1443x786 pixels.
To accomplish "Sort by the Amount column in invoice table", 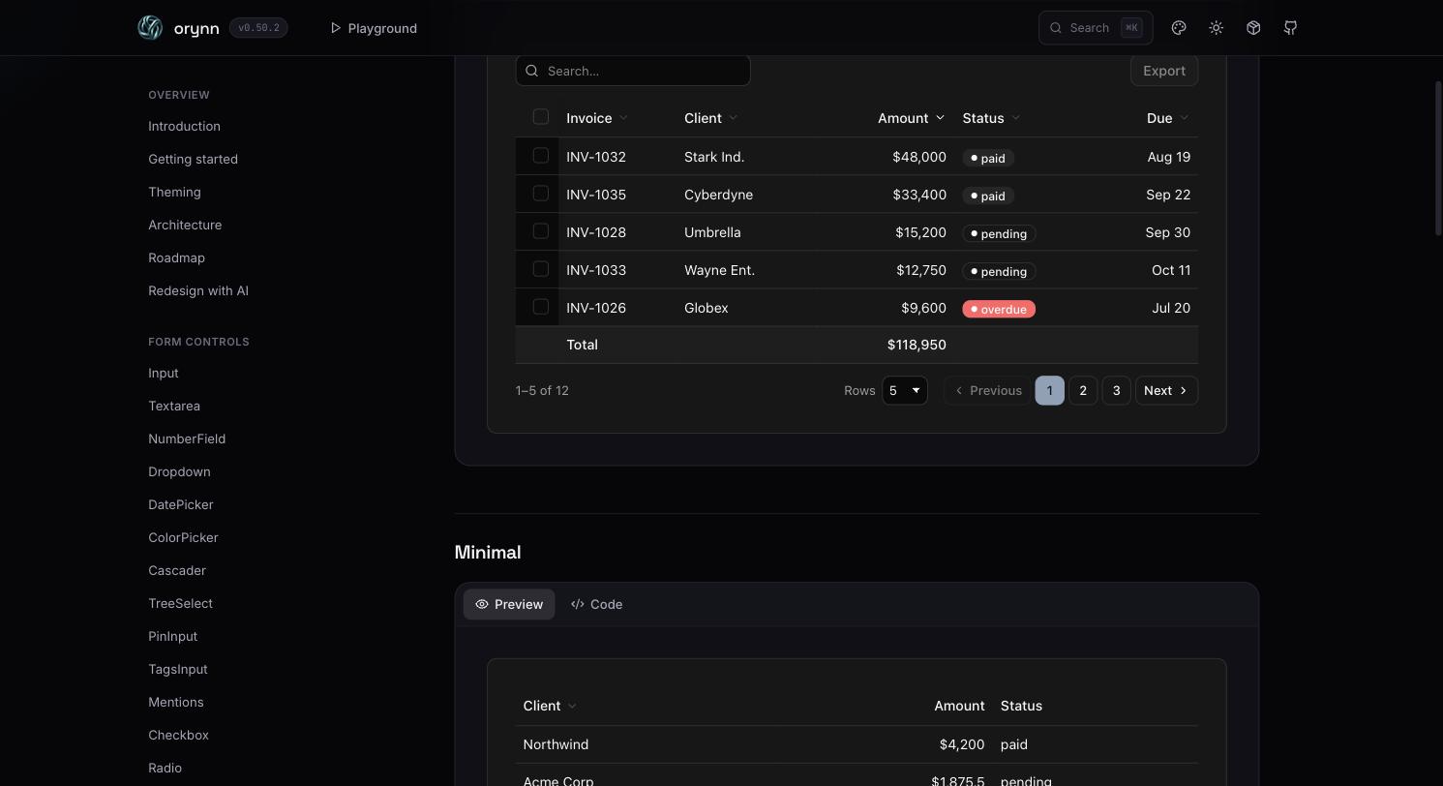I will (911, 118).
